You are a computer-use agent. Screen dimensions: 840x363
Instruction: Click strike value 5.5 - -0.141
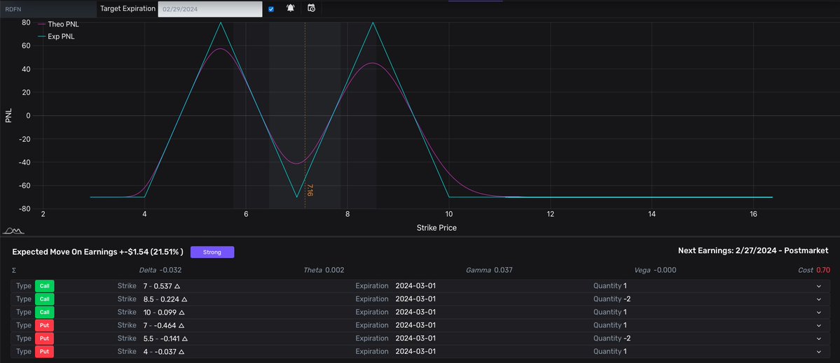tap(165, 339)
